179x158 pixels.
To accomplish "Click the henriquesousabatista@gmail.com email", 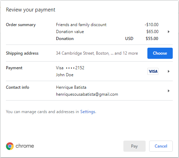I will (x=87, y=94).
